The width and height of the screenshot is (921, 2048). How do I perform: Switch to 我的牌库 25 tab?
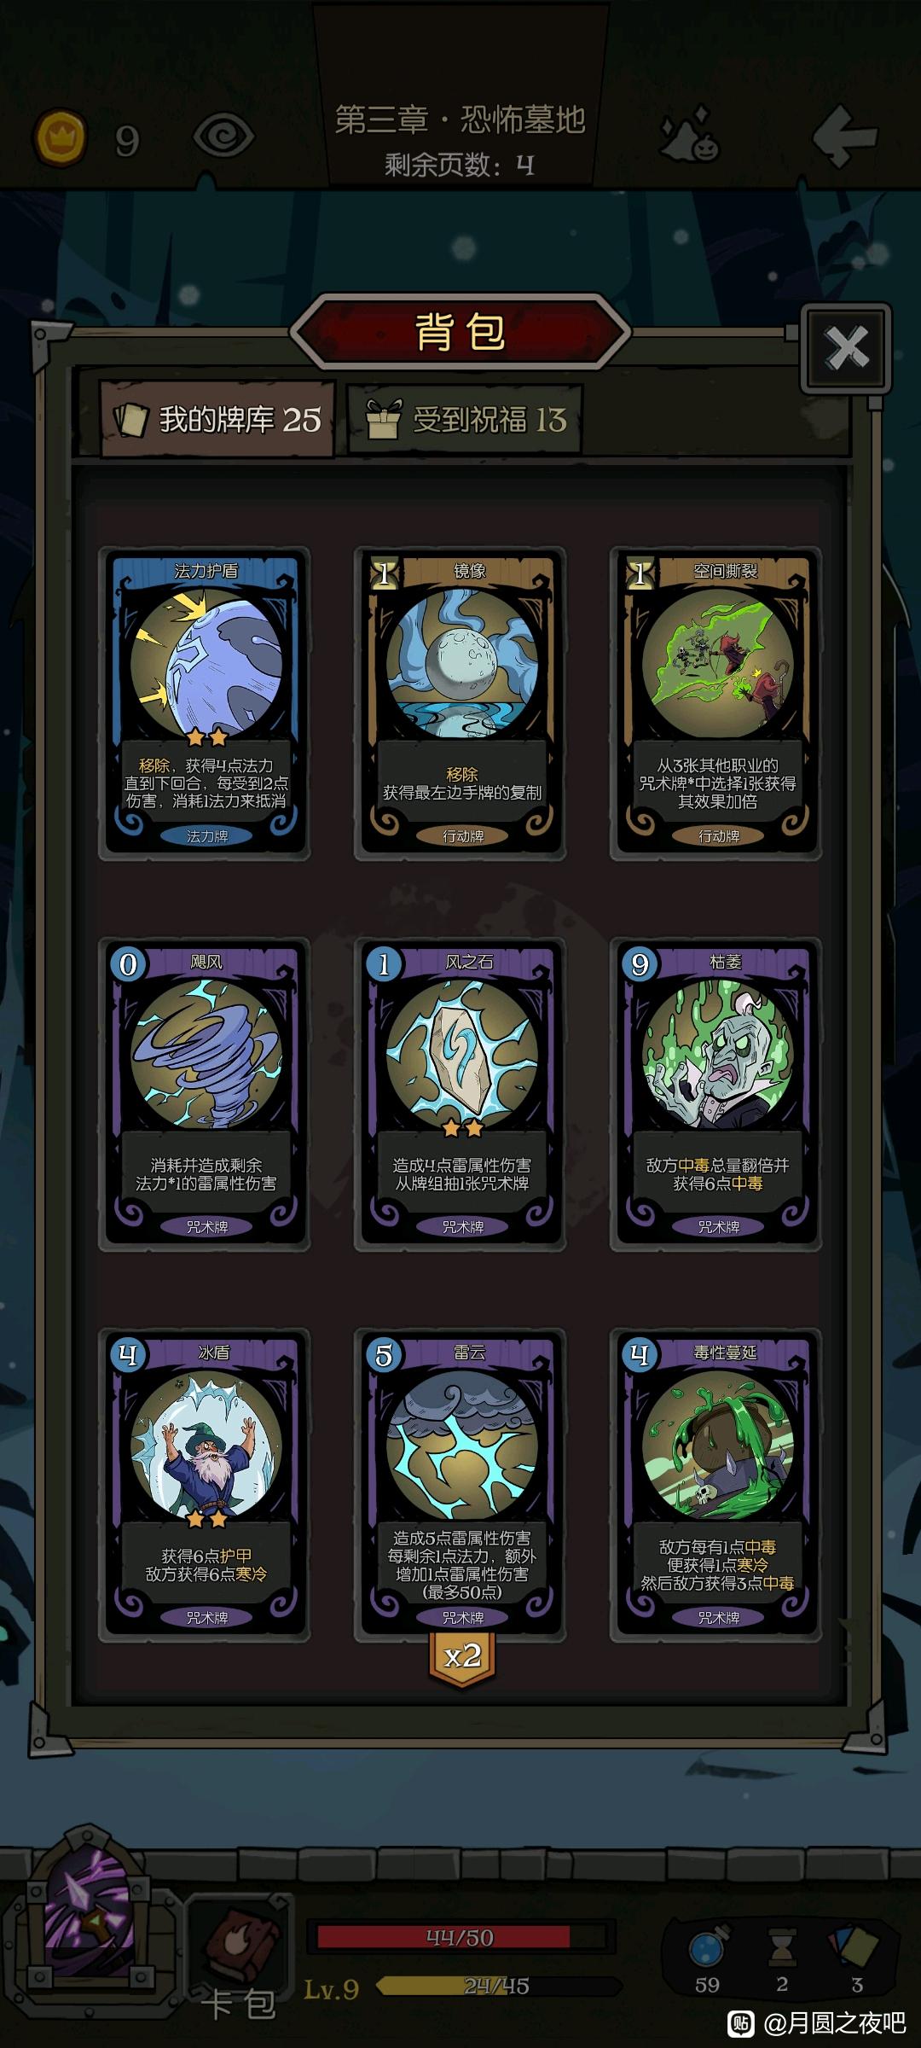coord(217,419)
